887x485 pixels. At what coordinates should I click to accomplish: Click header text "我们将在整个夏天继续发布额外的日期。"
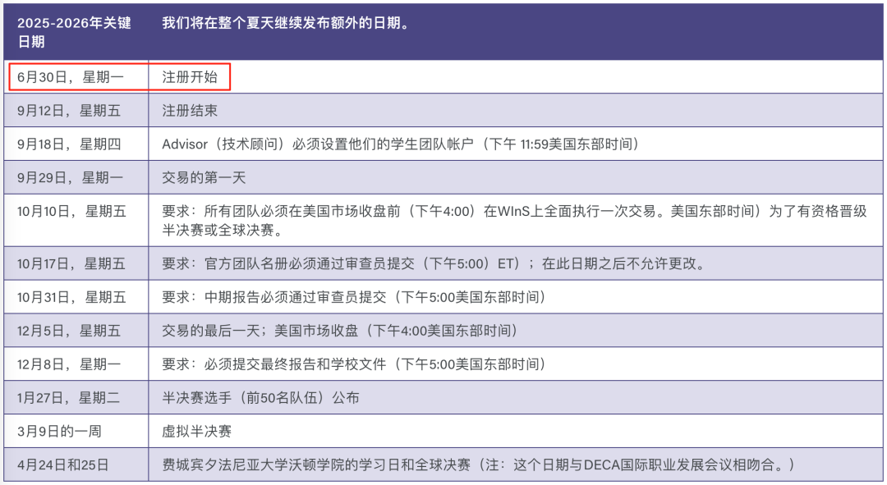286,23
